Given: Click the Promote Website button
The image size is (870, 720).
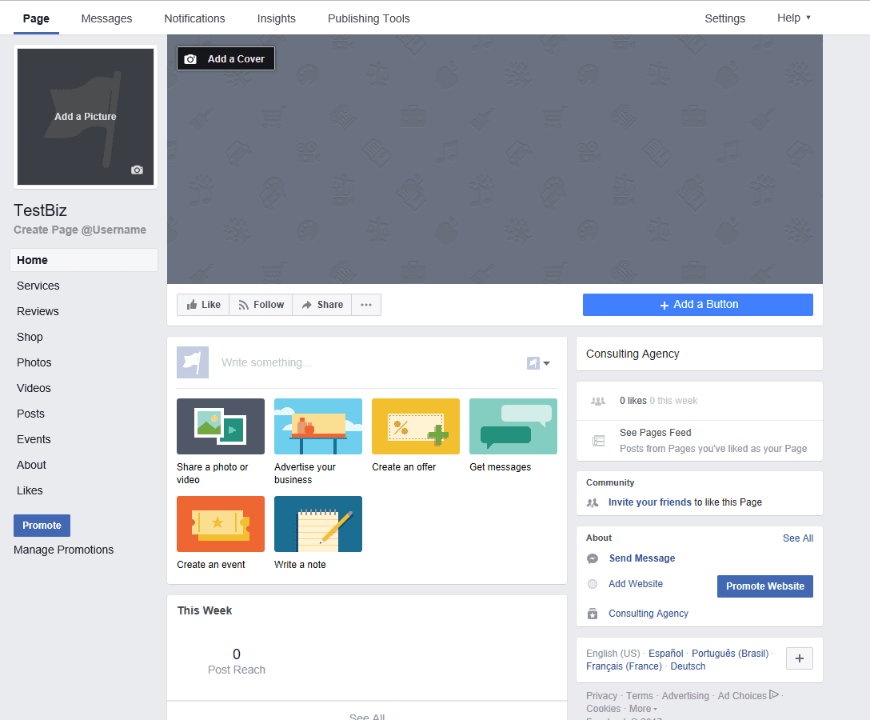Looking at the screenshot, I should [x=764, y=586].
